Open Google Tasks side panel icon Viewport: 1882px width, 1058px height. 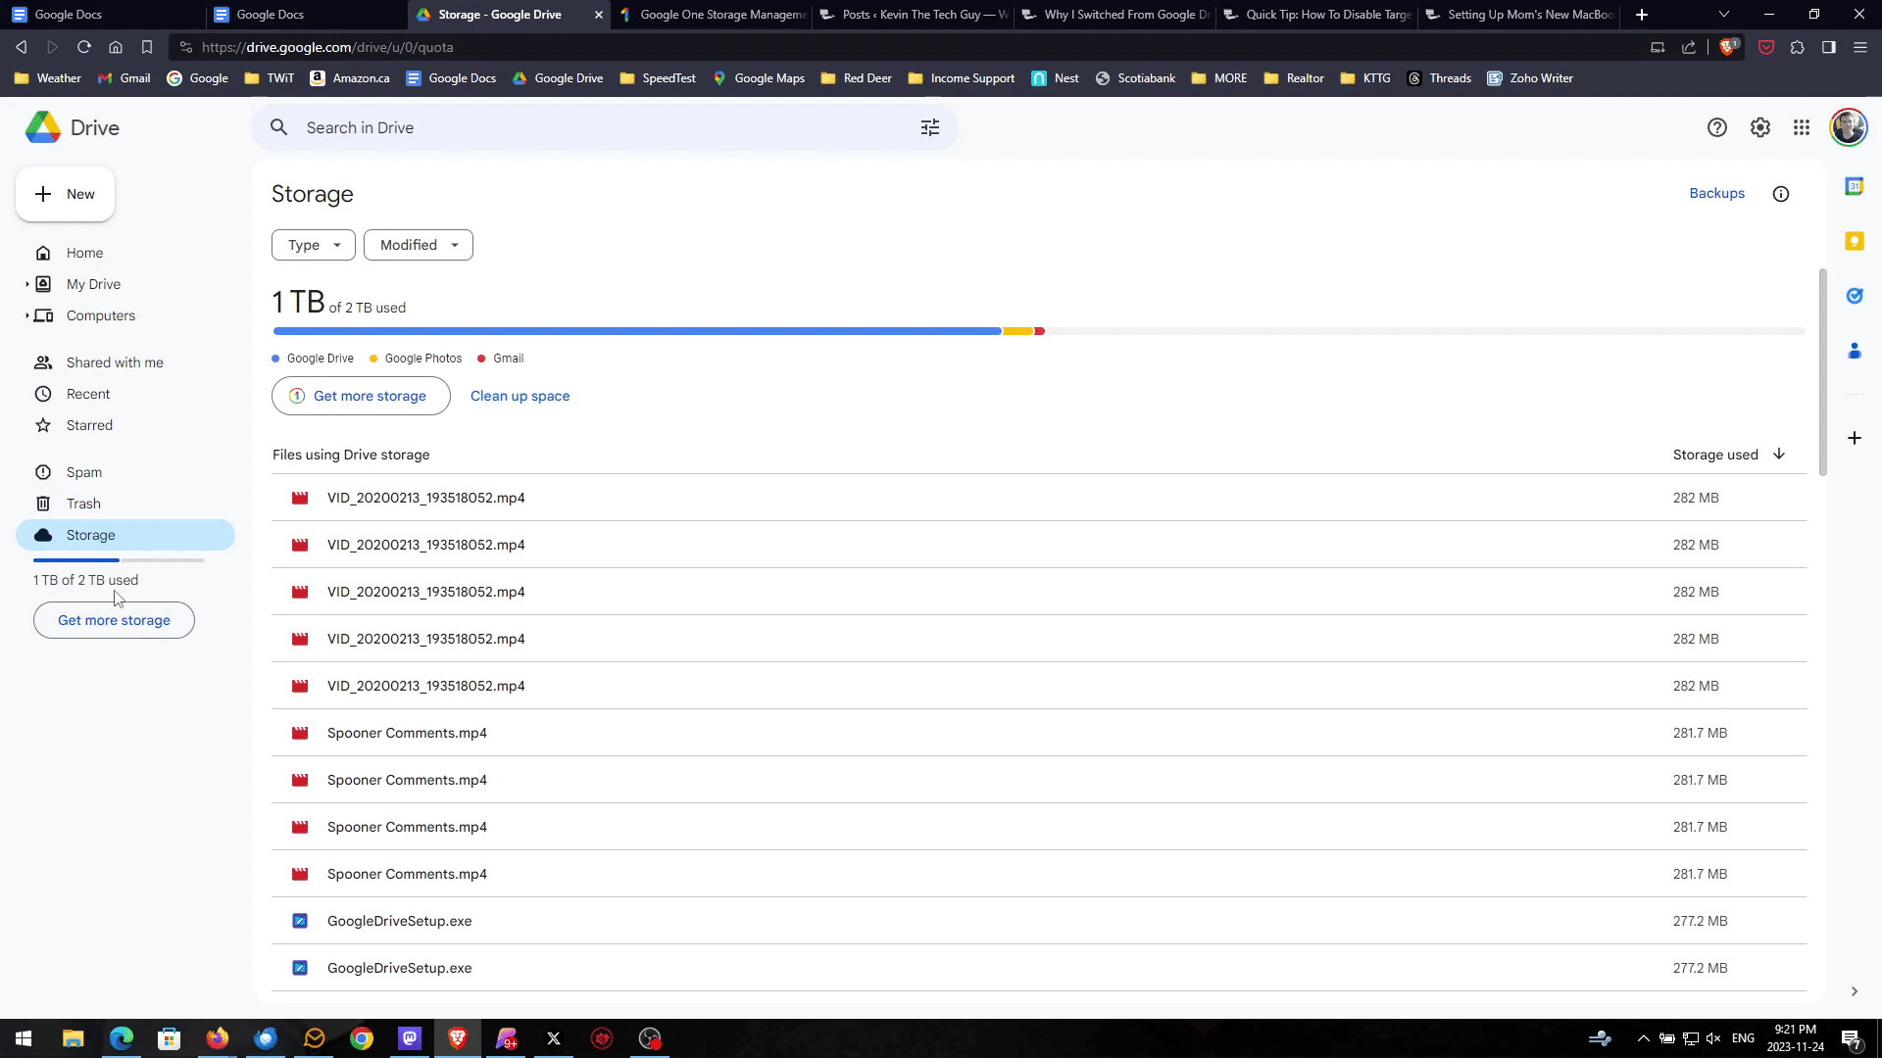point(1854,296)
